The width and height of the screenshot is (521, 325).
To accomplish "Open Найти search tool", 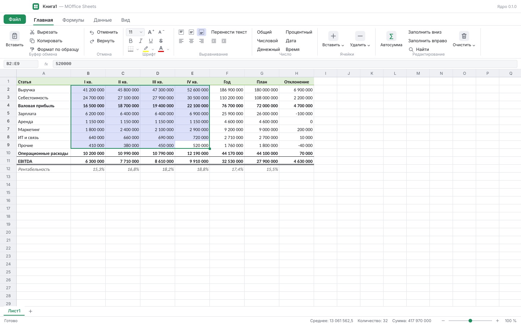I will (419, 49).
